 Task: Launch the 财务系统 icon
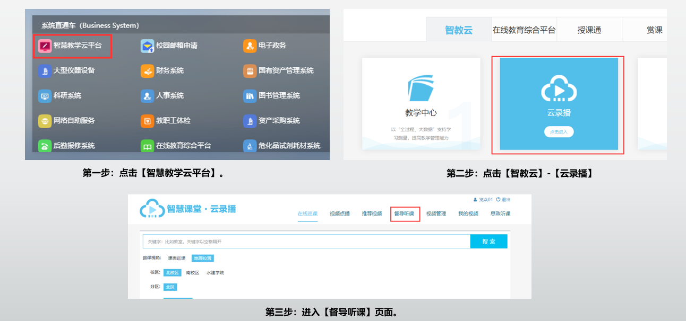coord(147,70)
